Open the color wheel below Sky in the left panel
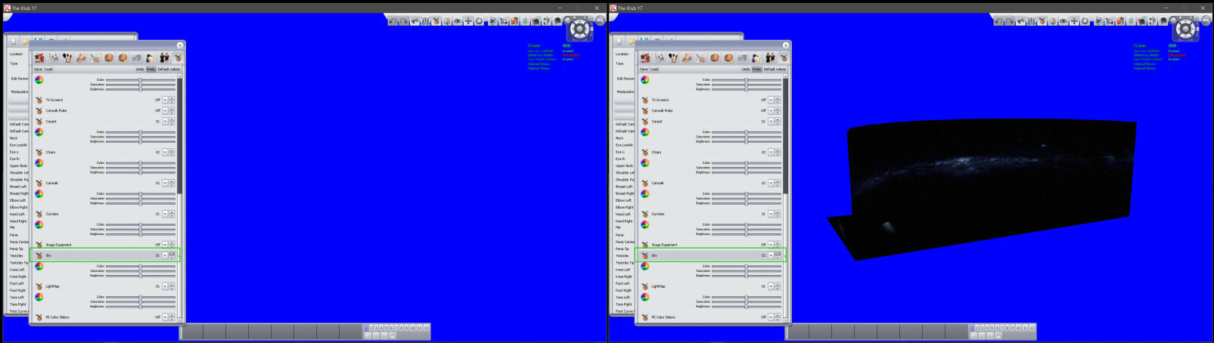This screenshot has height=343, width=1214. click(39, 267)
